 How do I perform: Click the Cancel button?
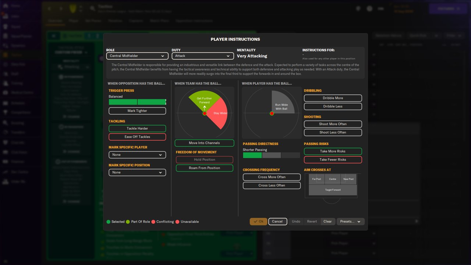(x=277, y=222)
